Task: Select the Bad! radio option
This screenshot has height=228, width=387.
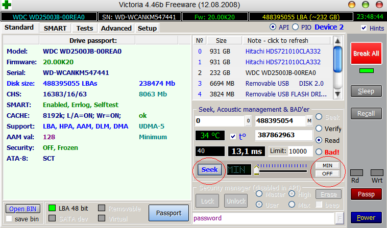Action: tap(320, 152)
